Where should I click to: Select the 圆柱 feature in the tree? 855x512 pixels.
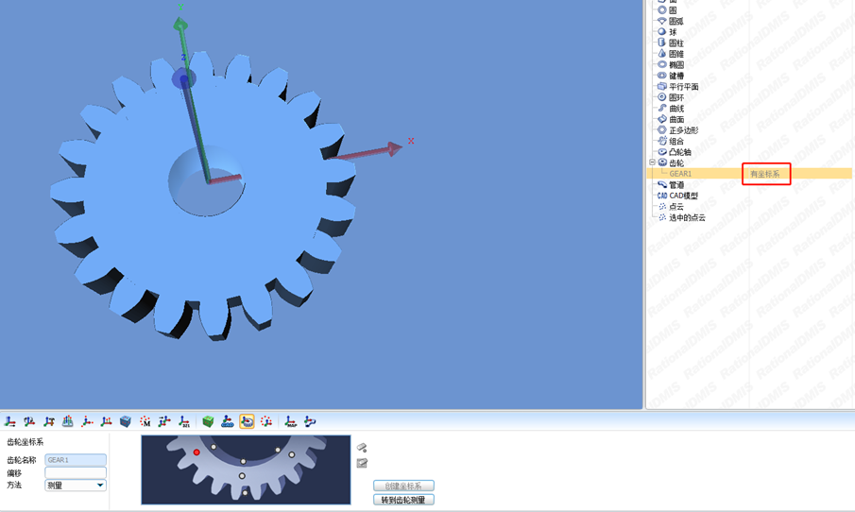(x=676, y=43)
